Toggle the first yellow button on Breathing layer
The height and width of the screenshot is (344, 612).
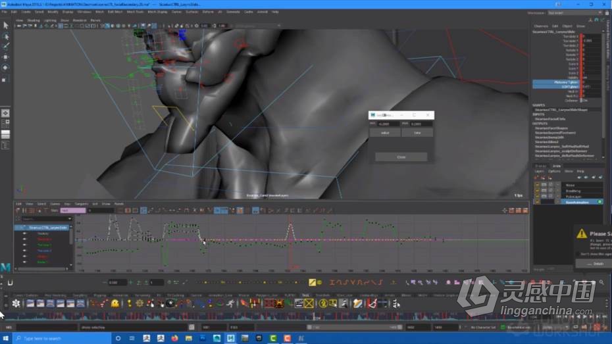pyautogui.click(x=537, y=191)
